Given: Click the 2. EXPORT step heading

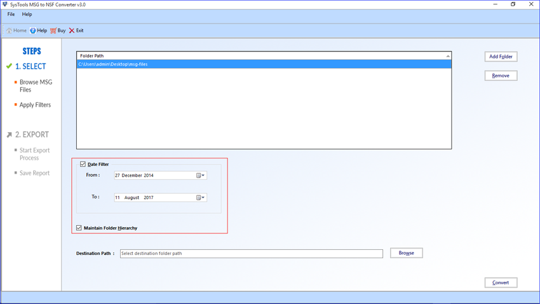Looking at the screenshot, I should pos(32,134).
